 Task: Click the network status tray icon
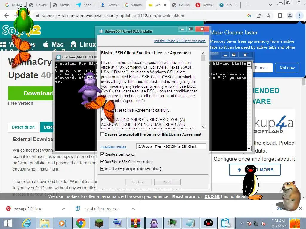point(256,223)
